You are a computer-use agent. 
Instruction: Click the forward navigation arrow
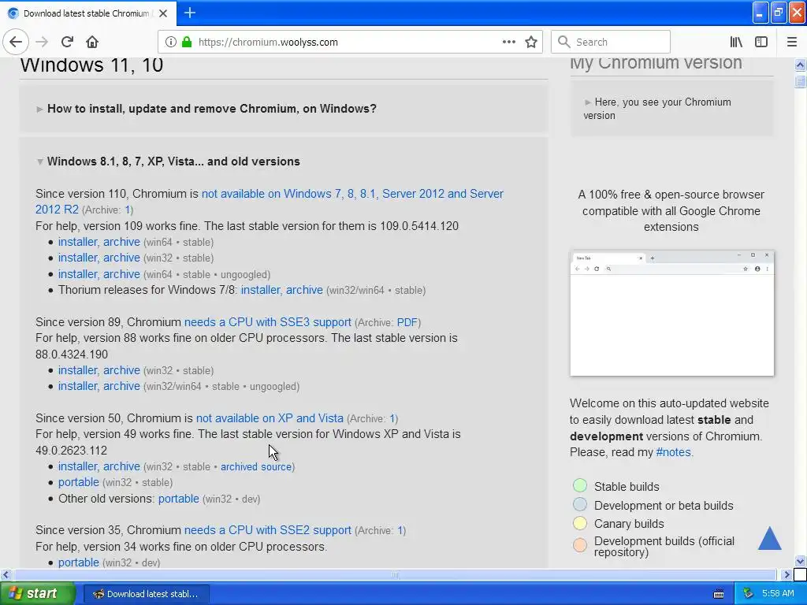click(x=42, y=42)
